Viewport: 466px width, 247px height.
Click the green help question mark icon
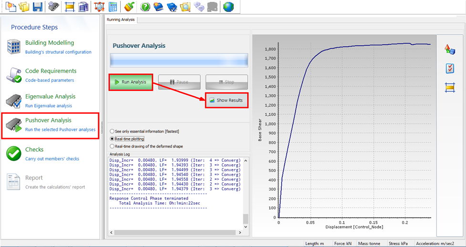[x=145, y=7]
